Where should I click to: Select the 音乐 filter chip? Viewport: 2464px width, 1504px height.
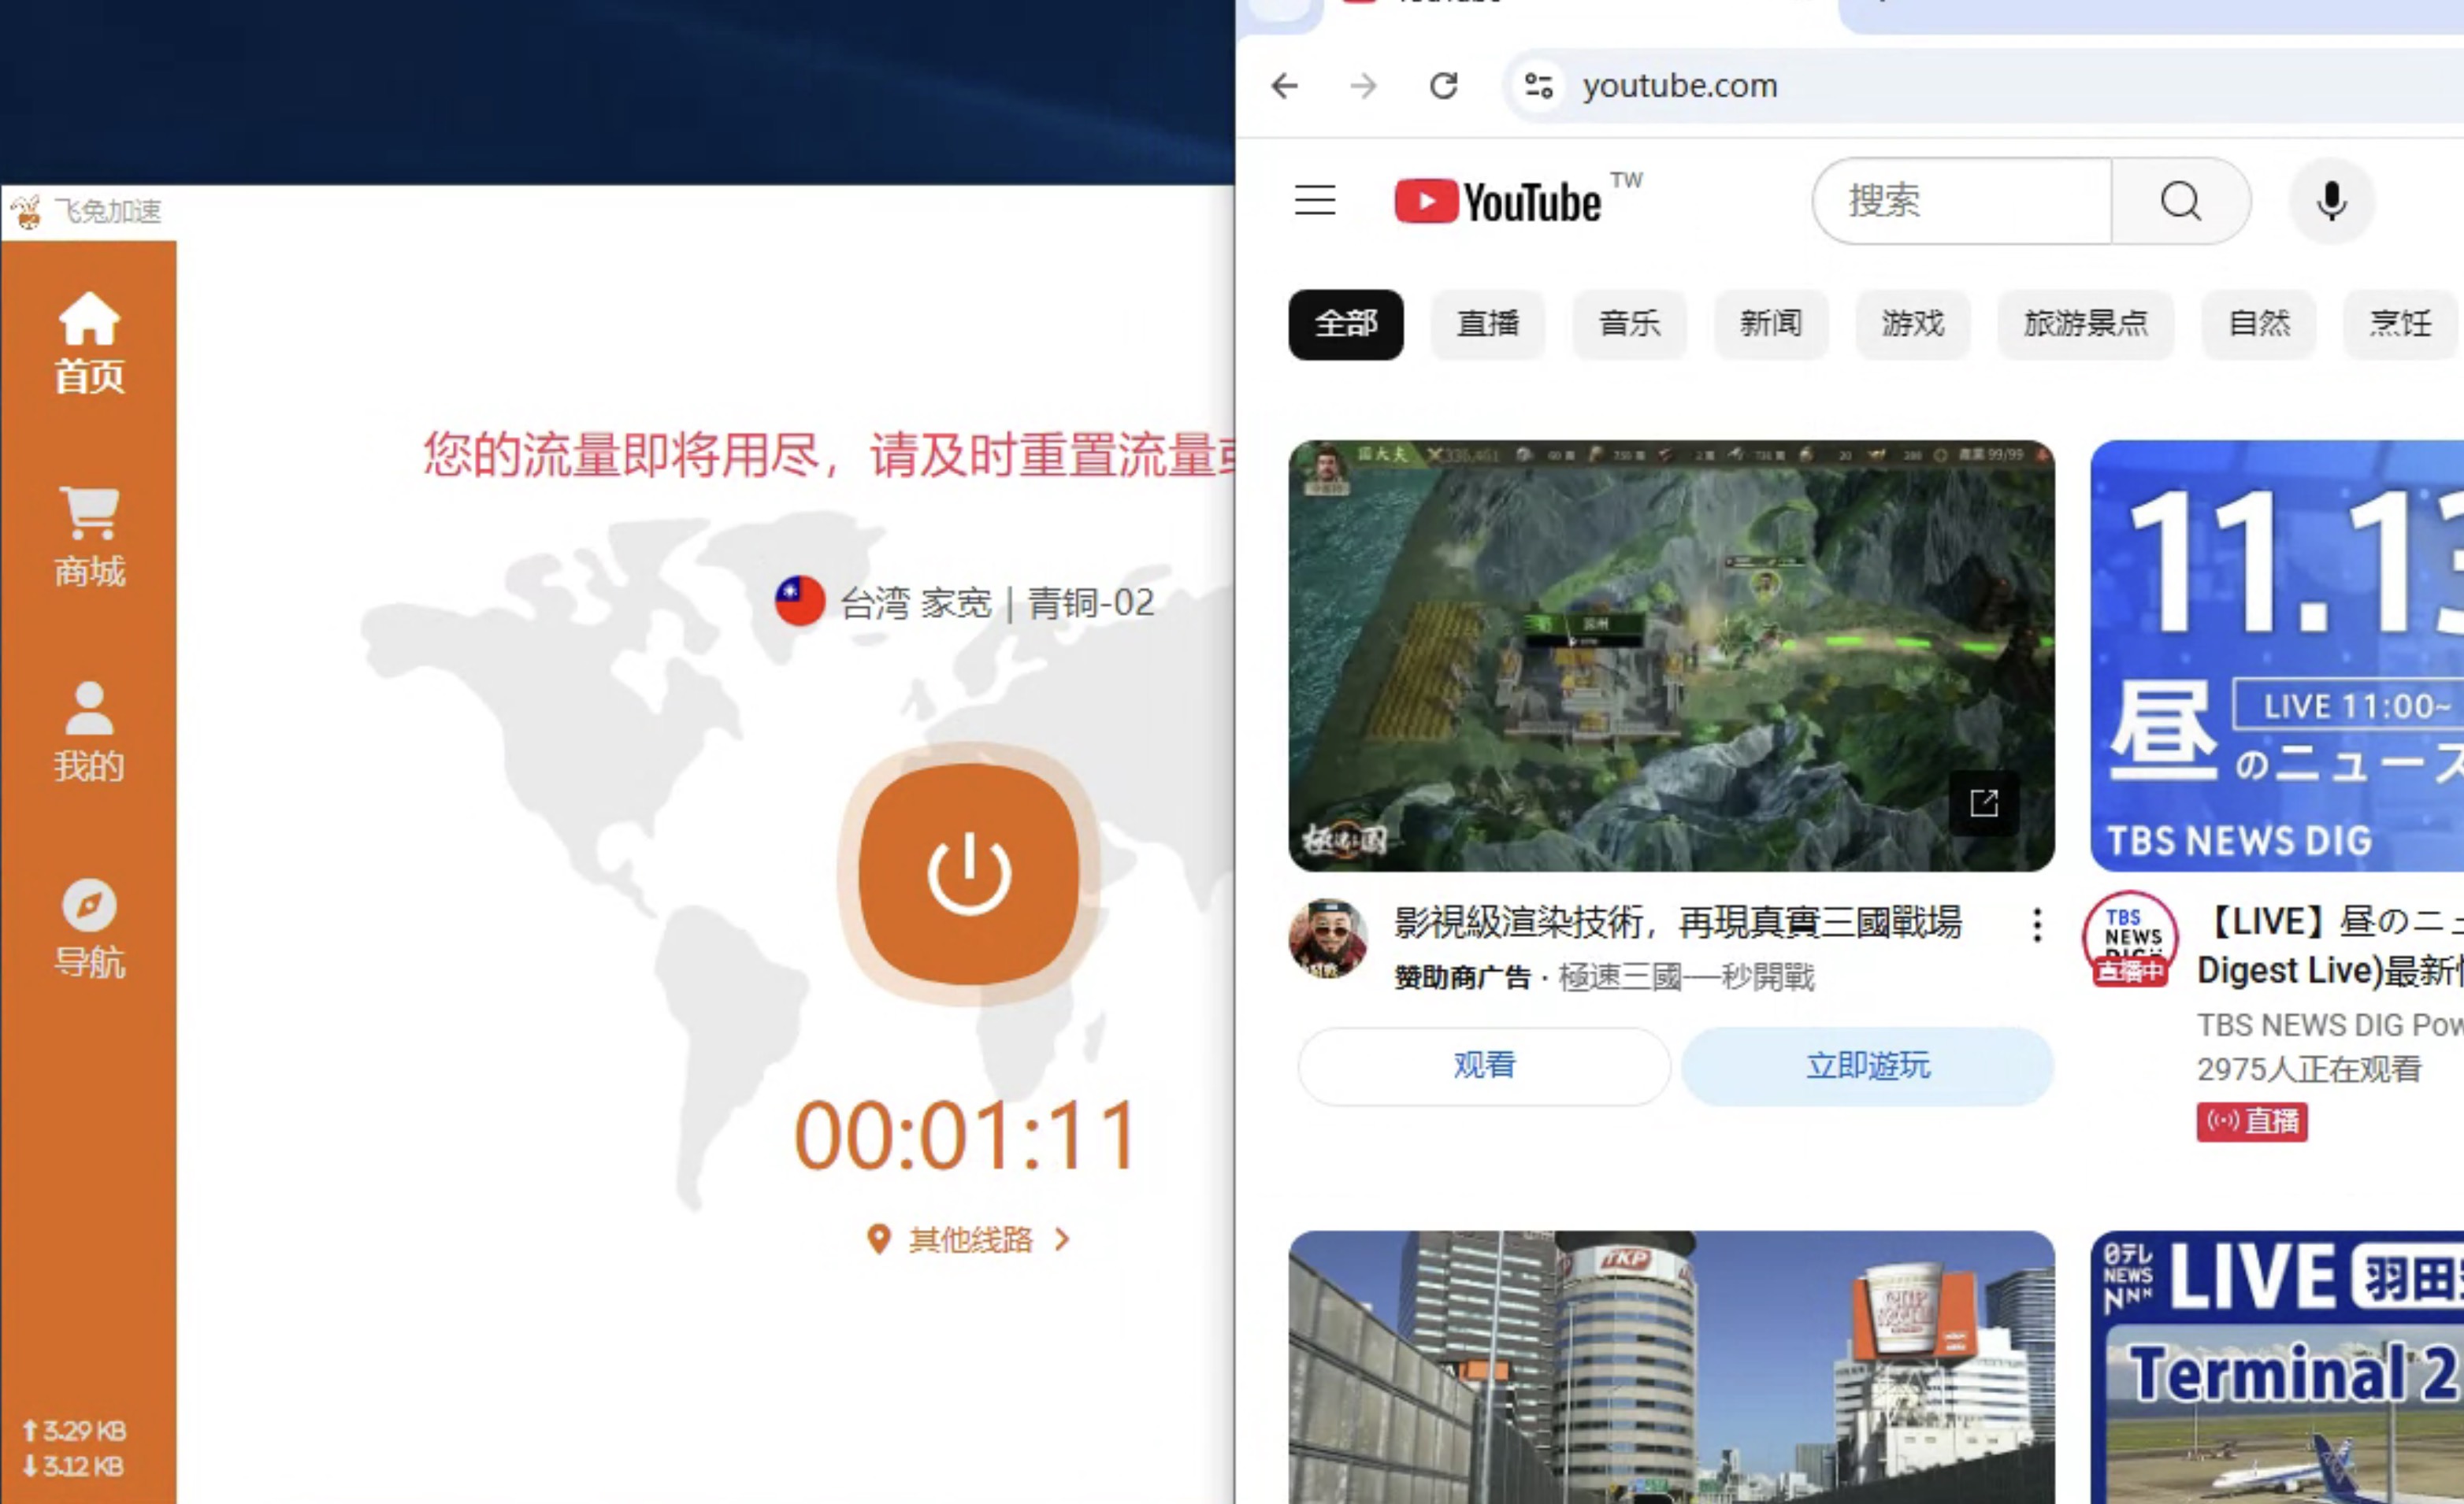point(1629,324)
